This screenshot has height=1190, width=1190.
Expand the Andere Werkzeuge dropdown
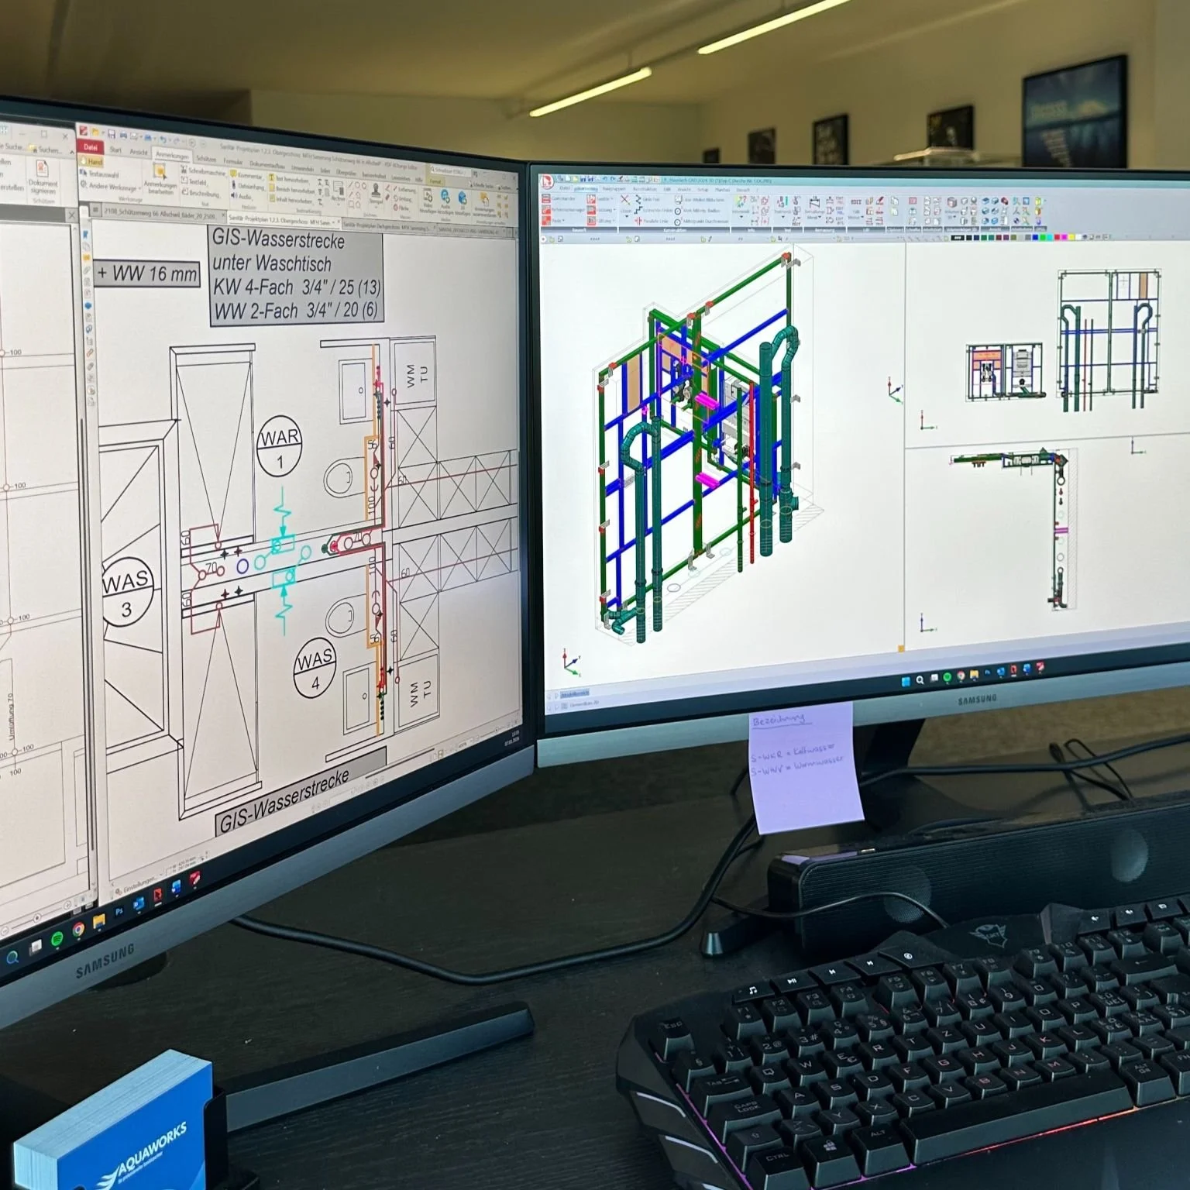pos(110,186)
